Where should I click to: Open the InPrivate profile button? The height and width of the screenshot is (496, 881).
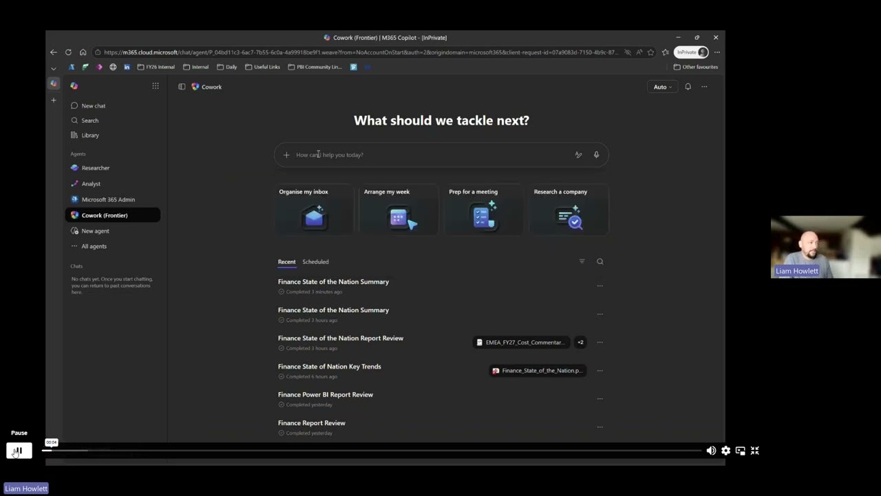[x=691, y=52]
